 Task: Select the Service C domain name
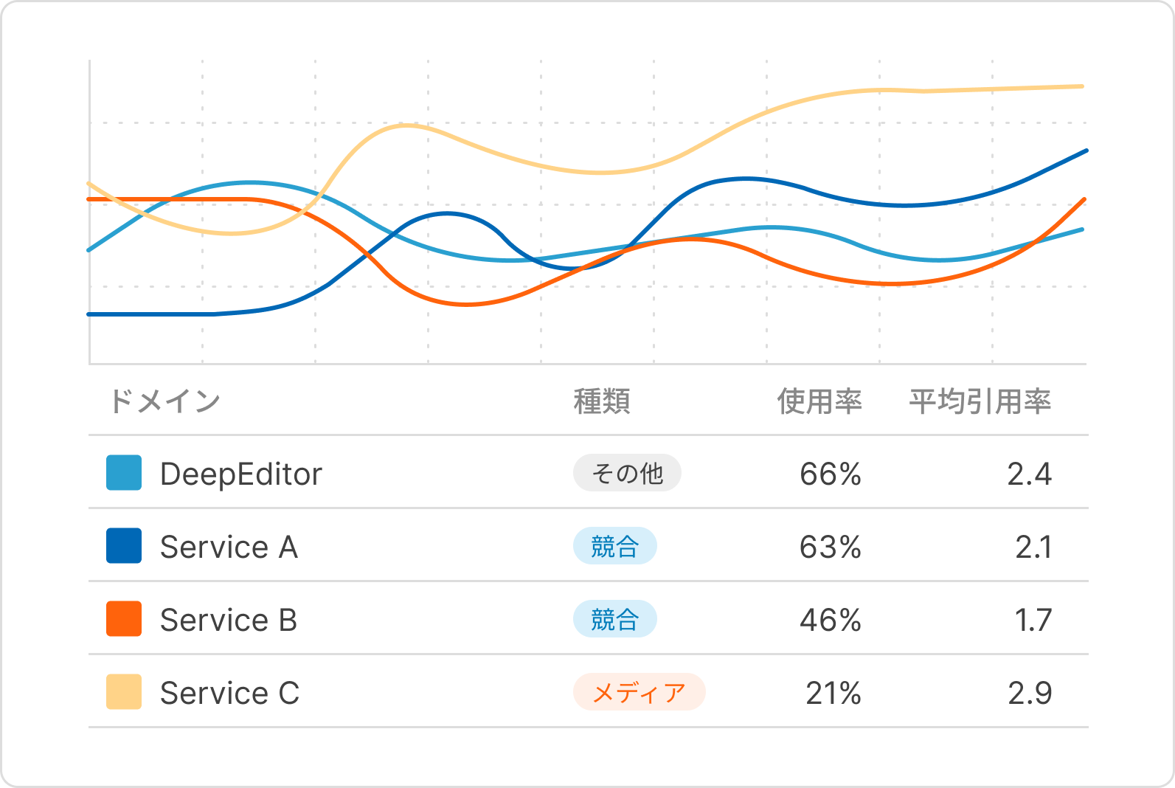pos(229,693)
